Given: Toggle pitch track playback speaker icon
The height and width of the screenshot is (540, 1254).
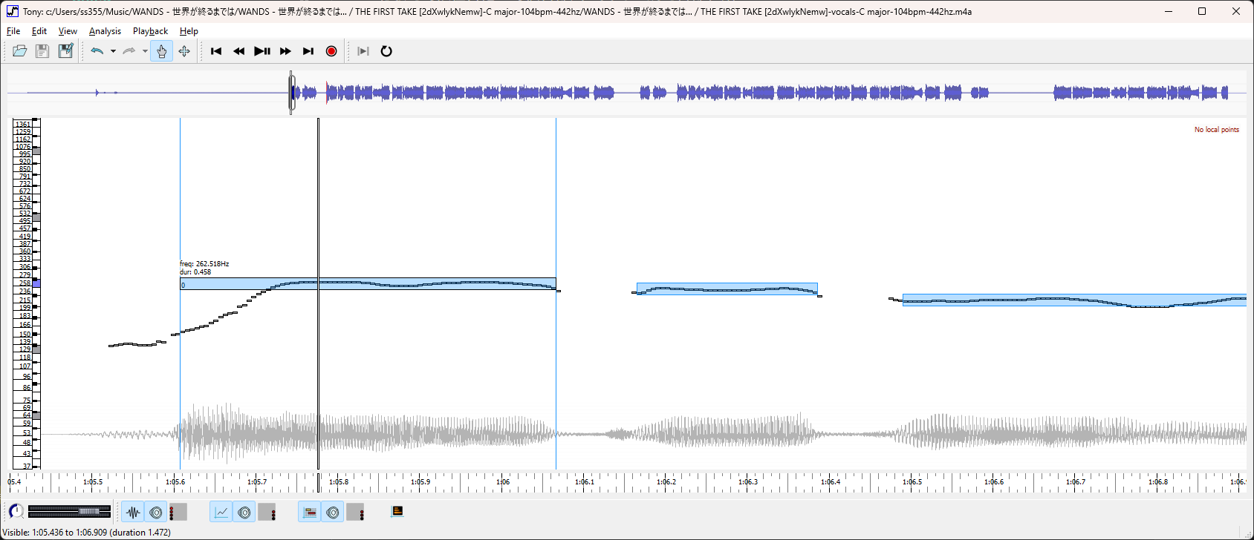Looking at the screenshot, I should (x=244, y=512).
